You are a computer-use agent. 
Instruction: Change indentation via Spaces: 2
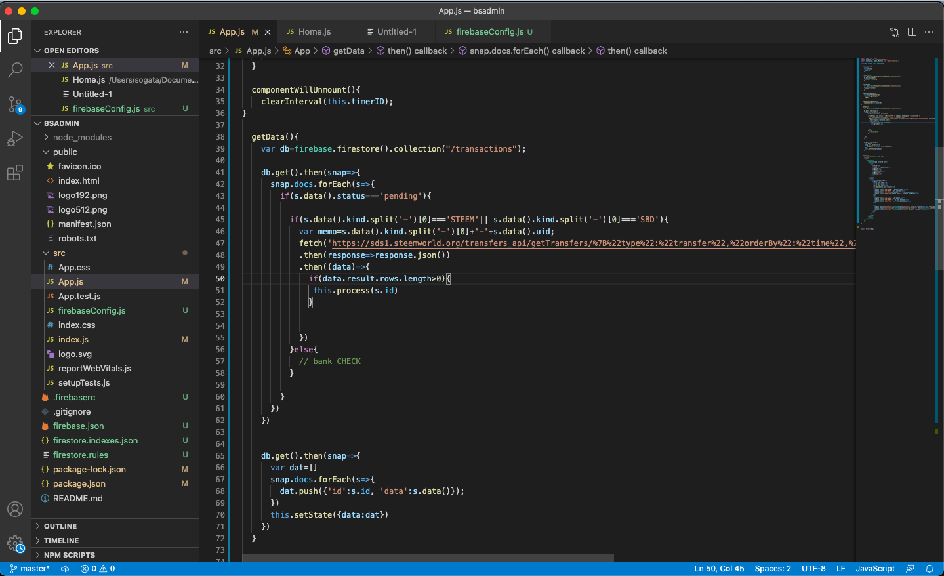click(x=773, y=569)
